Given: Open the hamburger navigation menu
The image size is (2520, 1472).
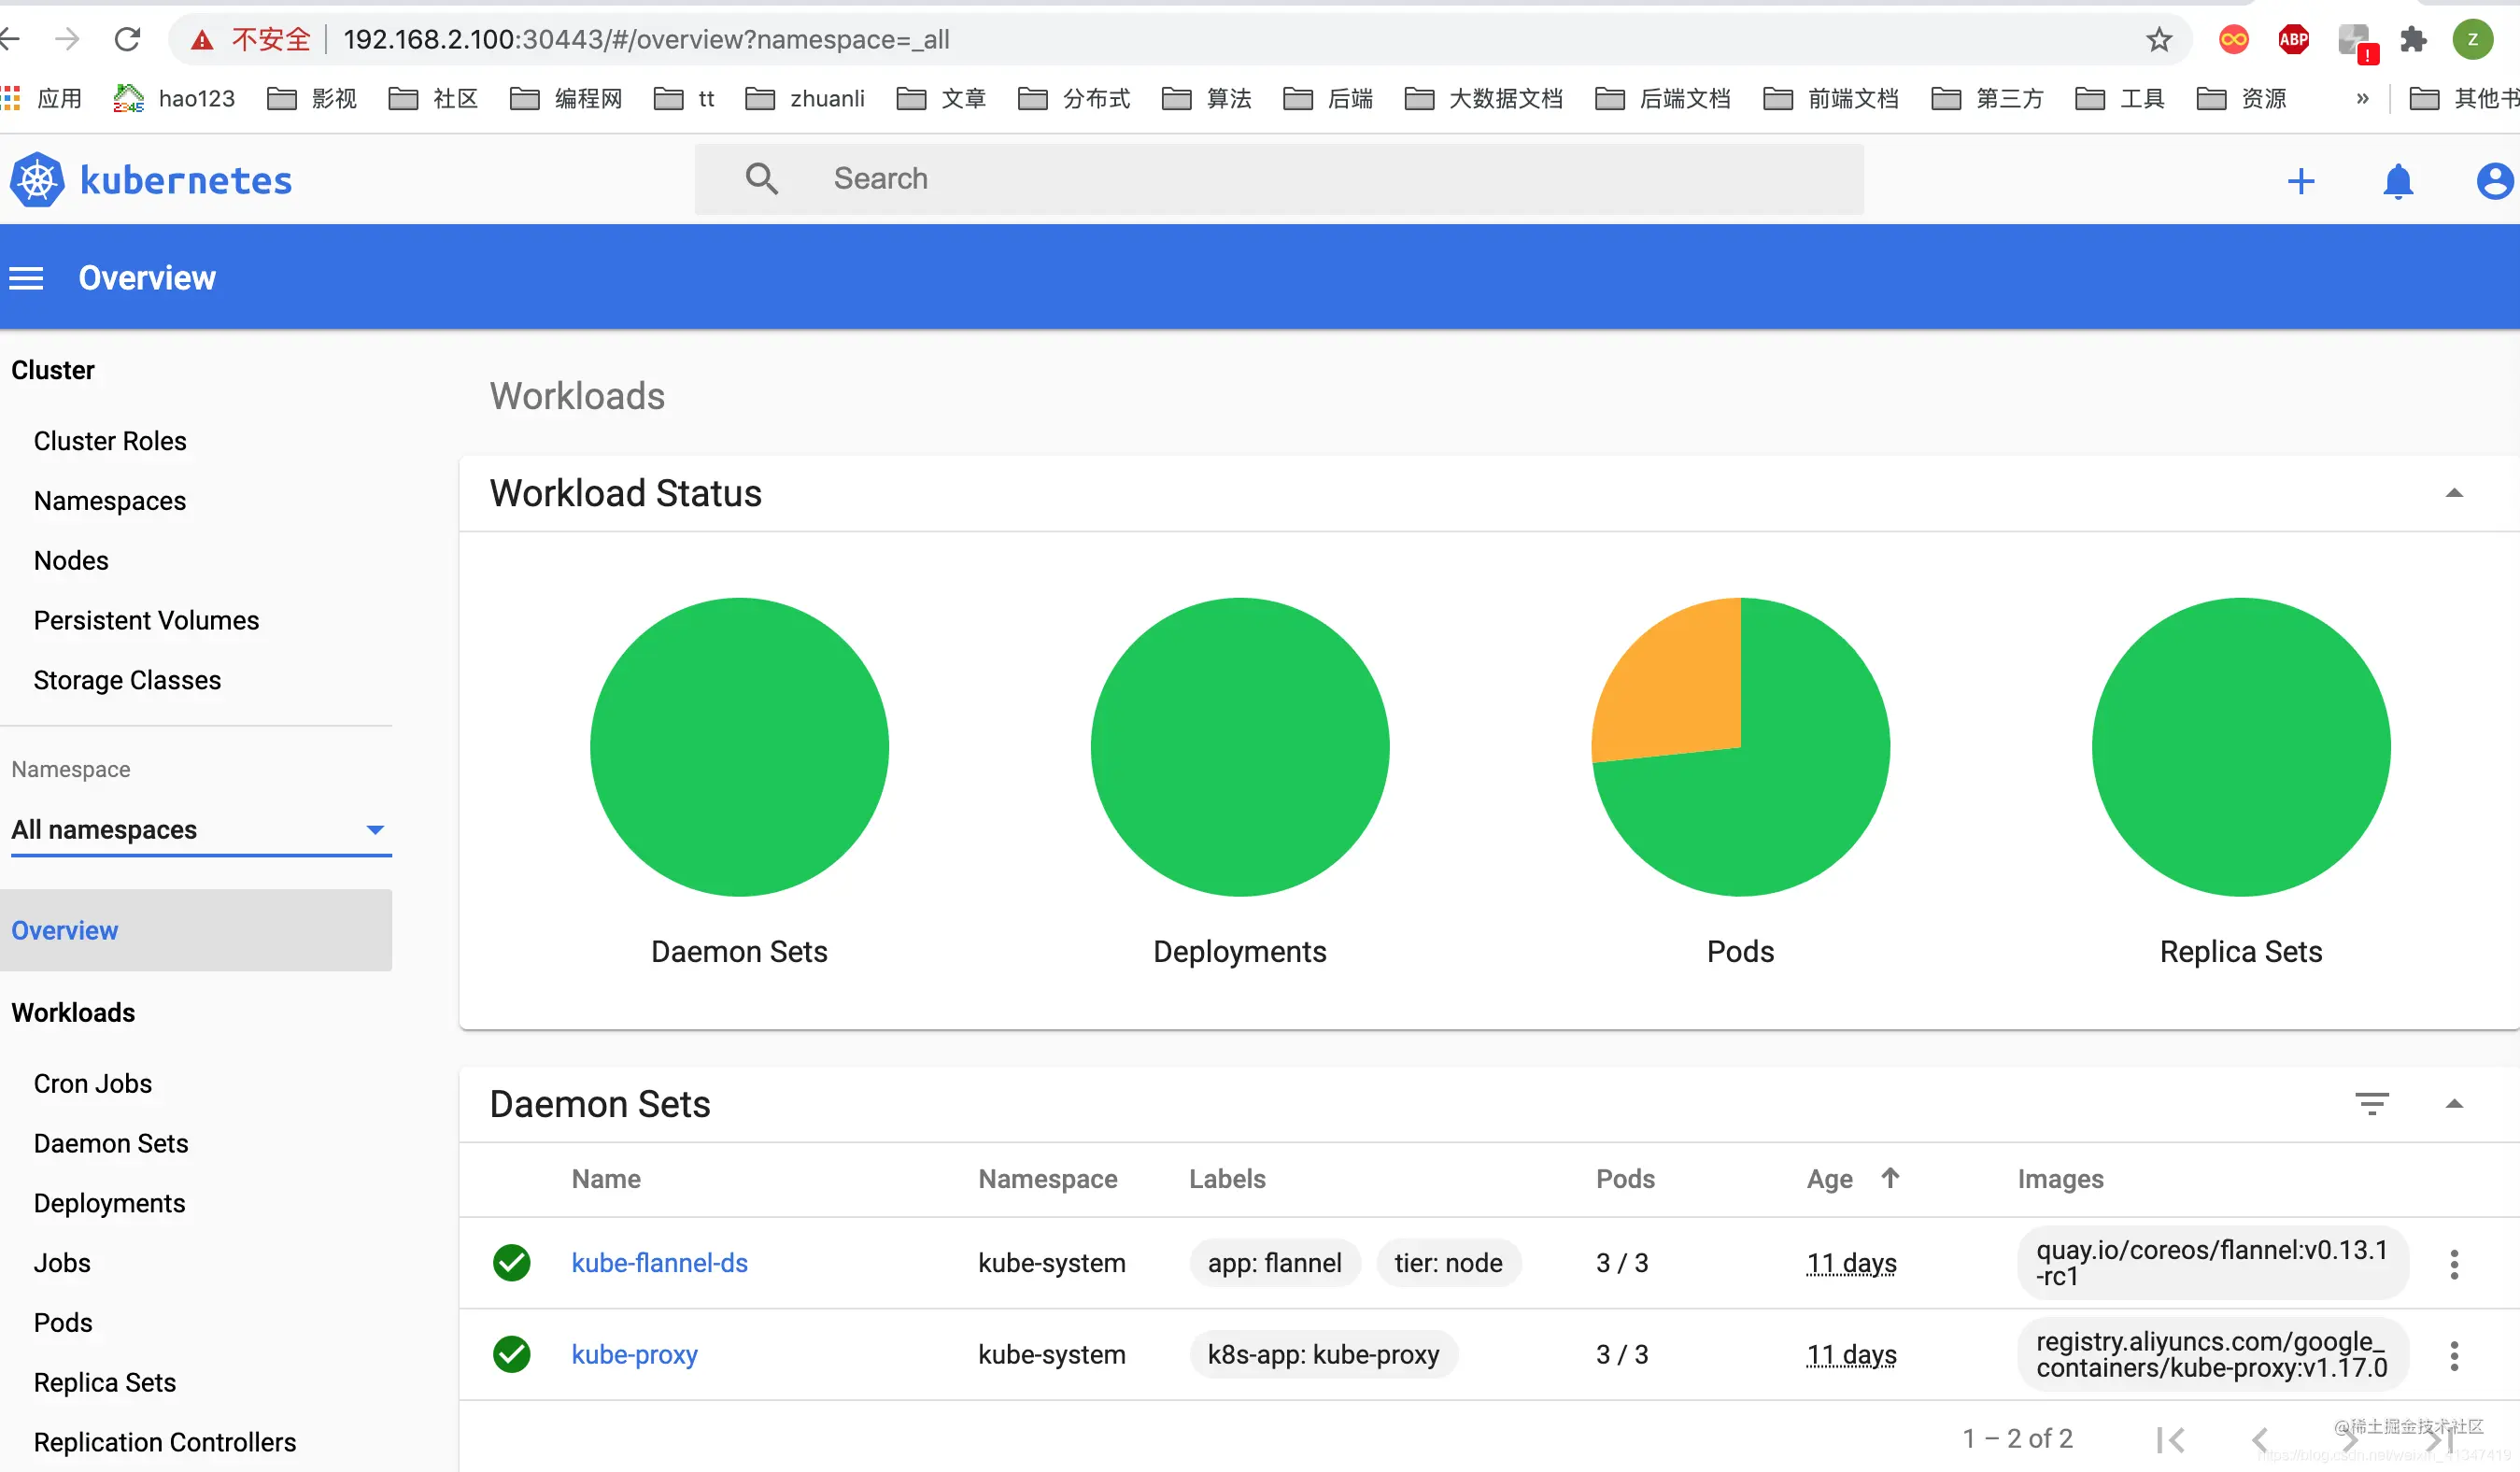Looking at the screenshot, I should click(x=27, y=278).
